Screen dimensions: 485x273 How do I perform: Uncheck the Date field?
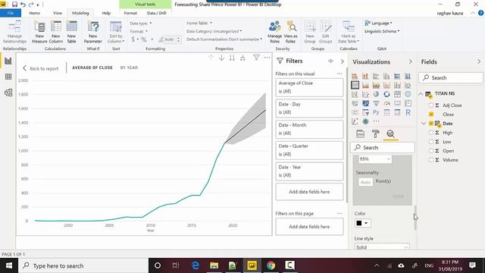pos(431,123)
